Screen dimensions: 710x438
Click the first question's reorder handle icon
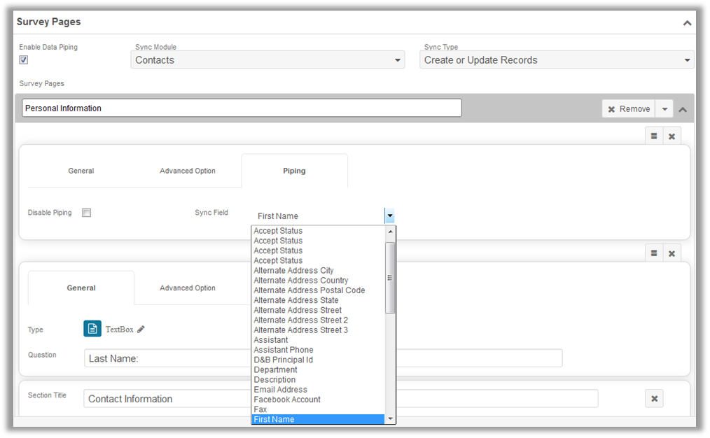pyautogui.click(x=654, y=136)
